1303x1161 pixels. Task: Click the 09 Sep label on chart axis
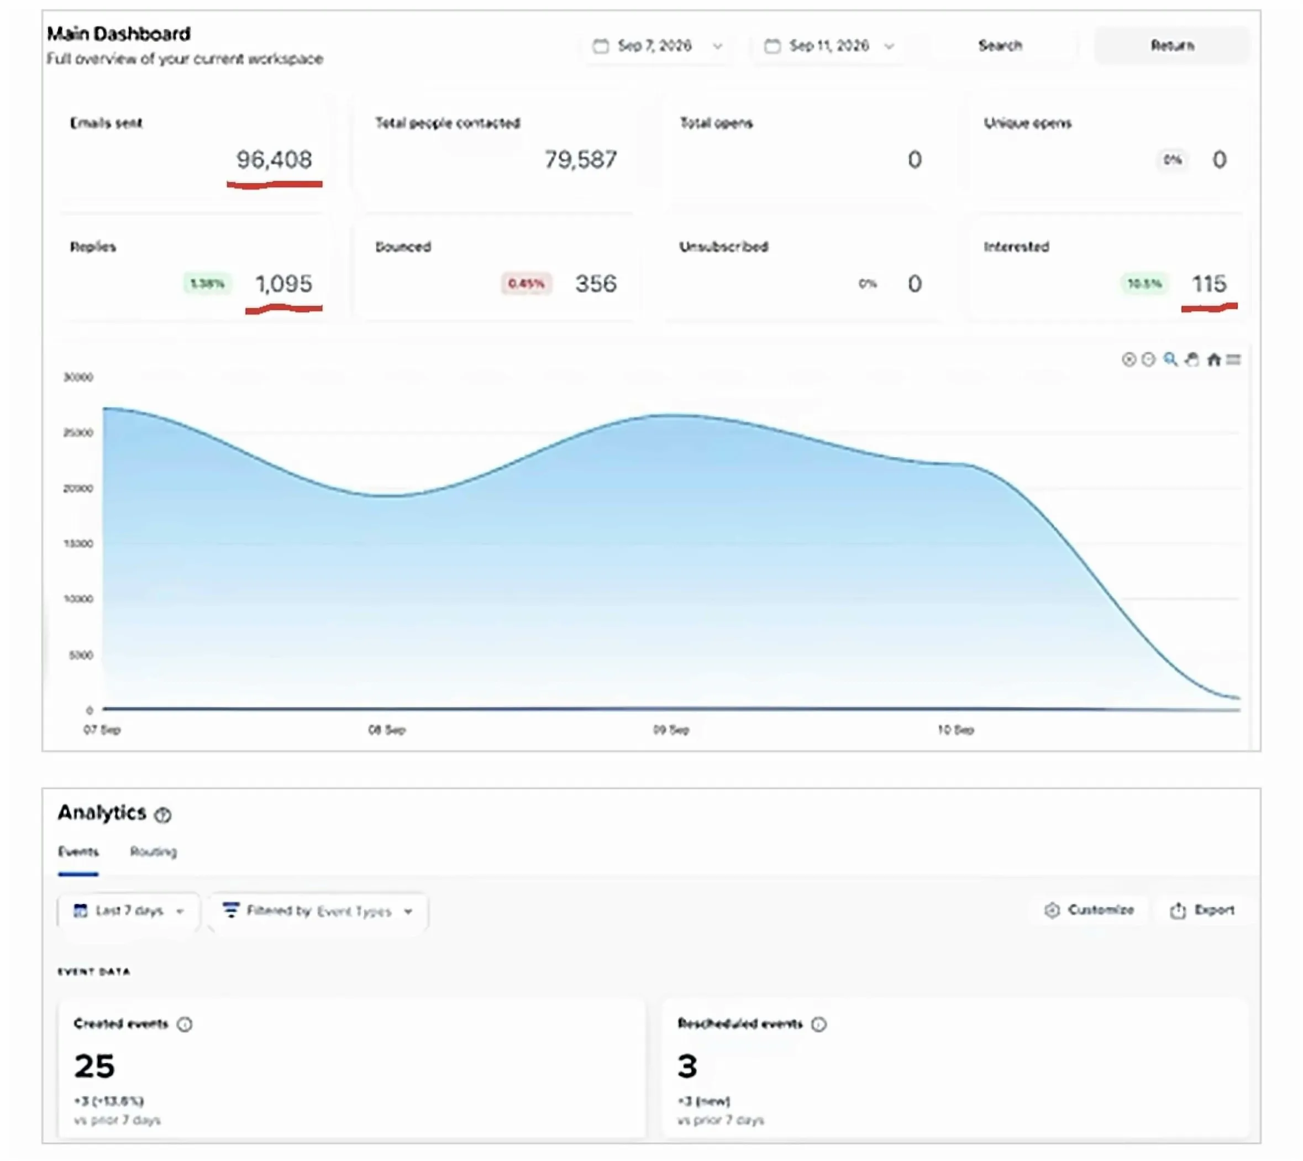point(671,730)
